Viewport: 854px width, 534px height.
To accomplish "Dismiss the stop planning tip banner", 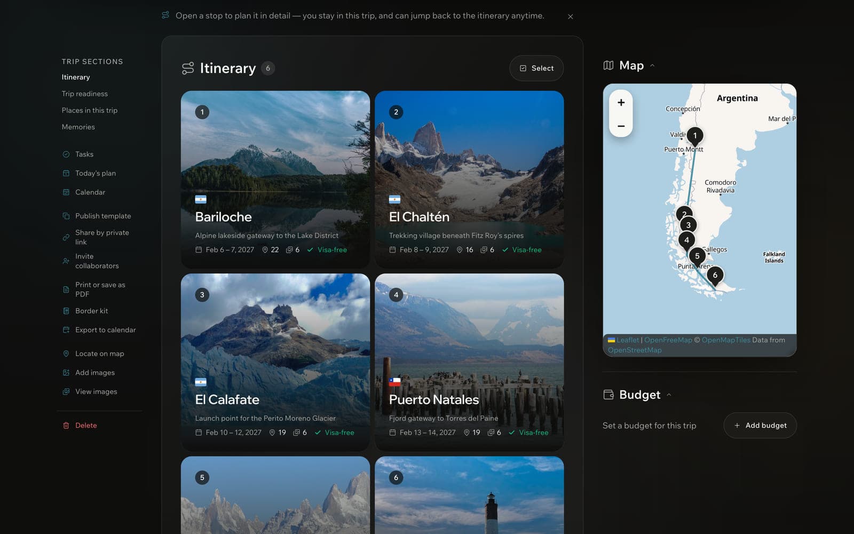I will point(571,17).
